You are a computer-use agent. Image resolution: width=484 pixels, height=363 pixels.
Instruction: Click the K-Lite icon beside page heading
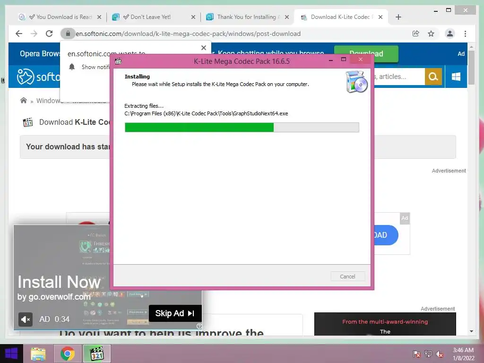[28, 122]
